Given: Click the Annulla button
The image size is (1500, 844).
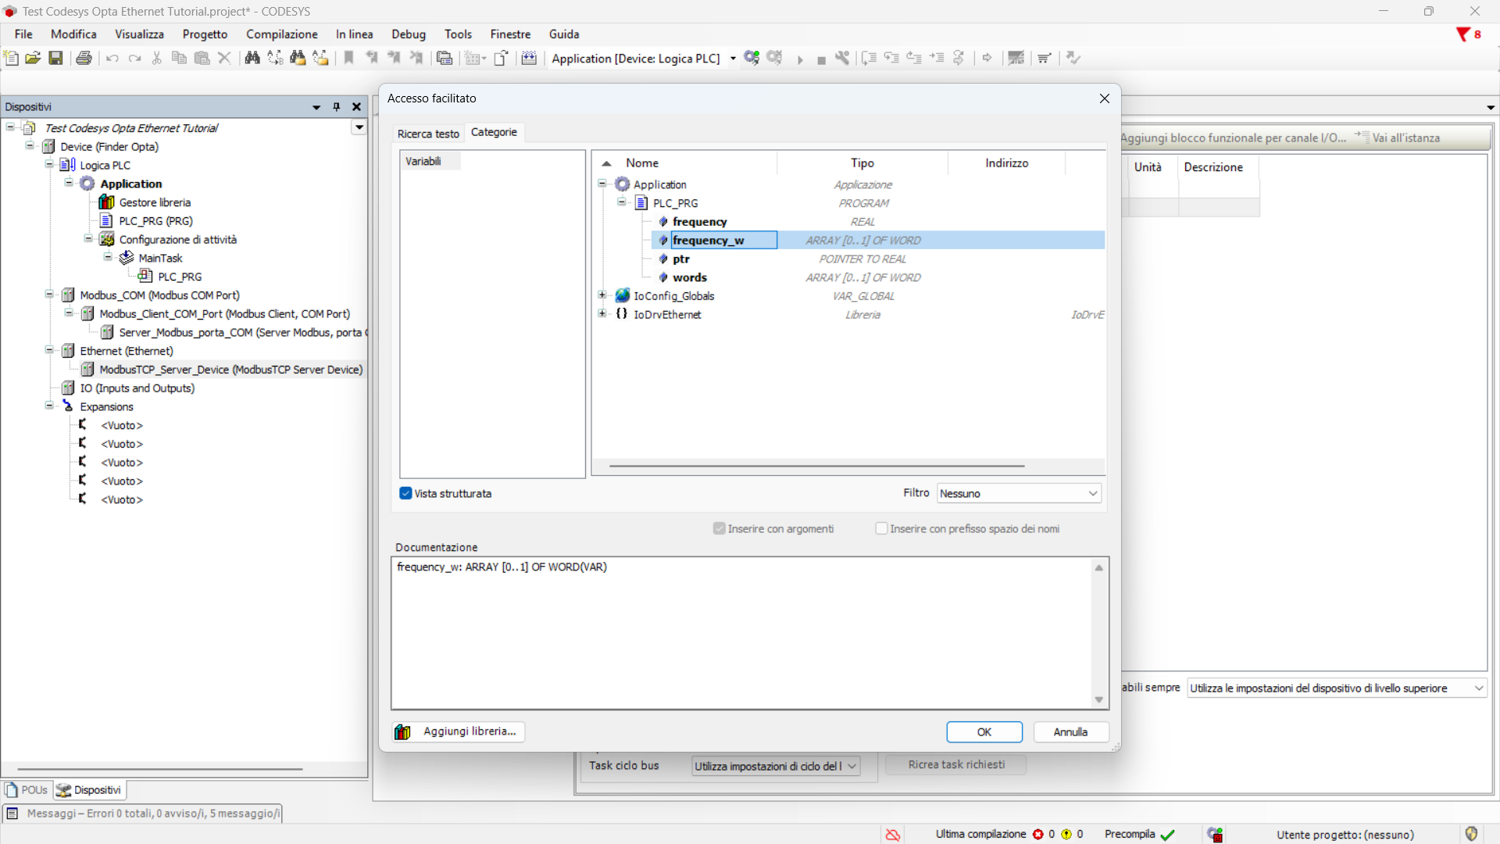Looking at the screenshot, I should point(1070,732).
